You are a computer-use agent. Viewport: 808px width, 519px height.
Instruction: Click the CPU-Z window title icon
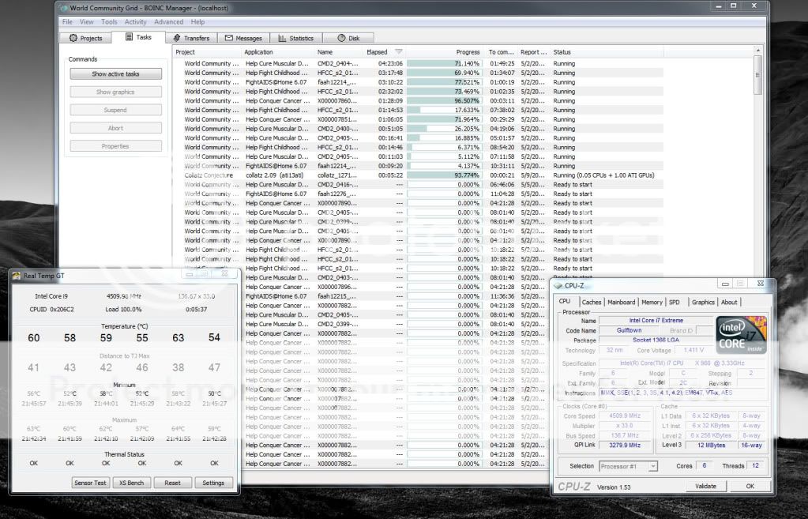pos(558,284)
